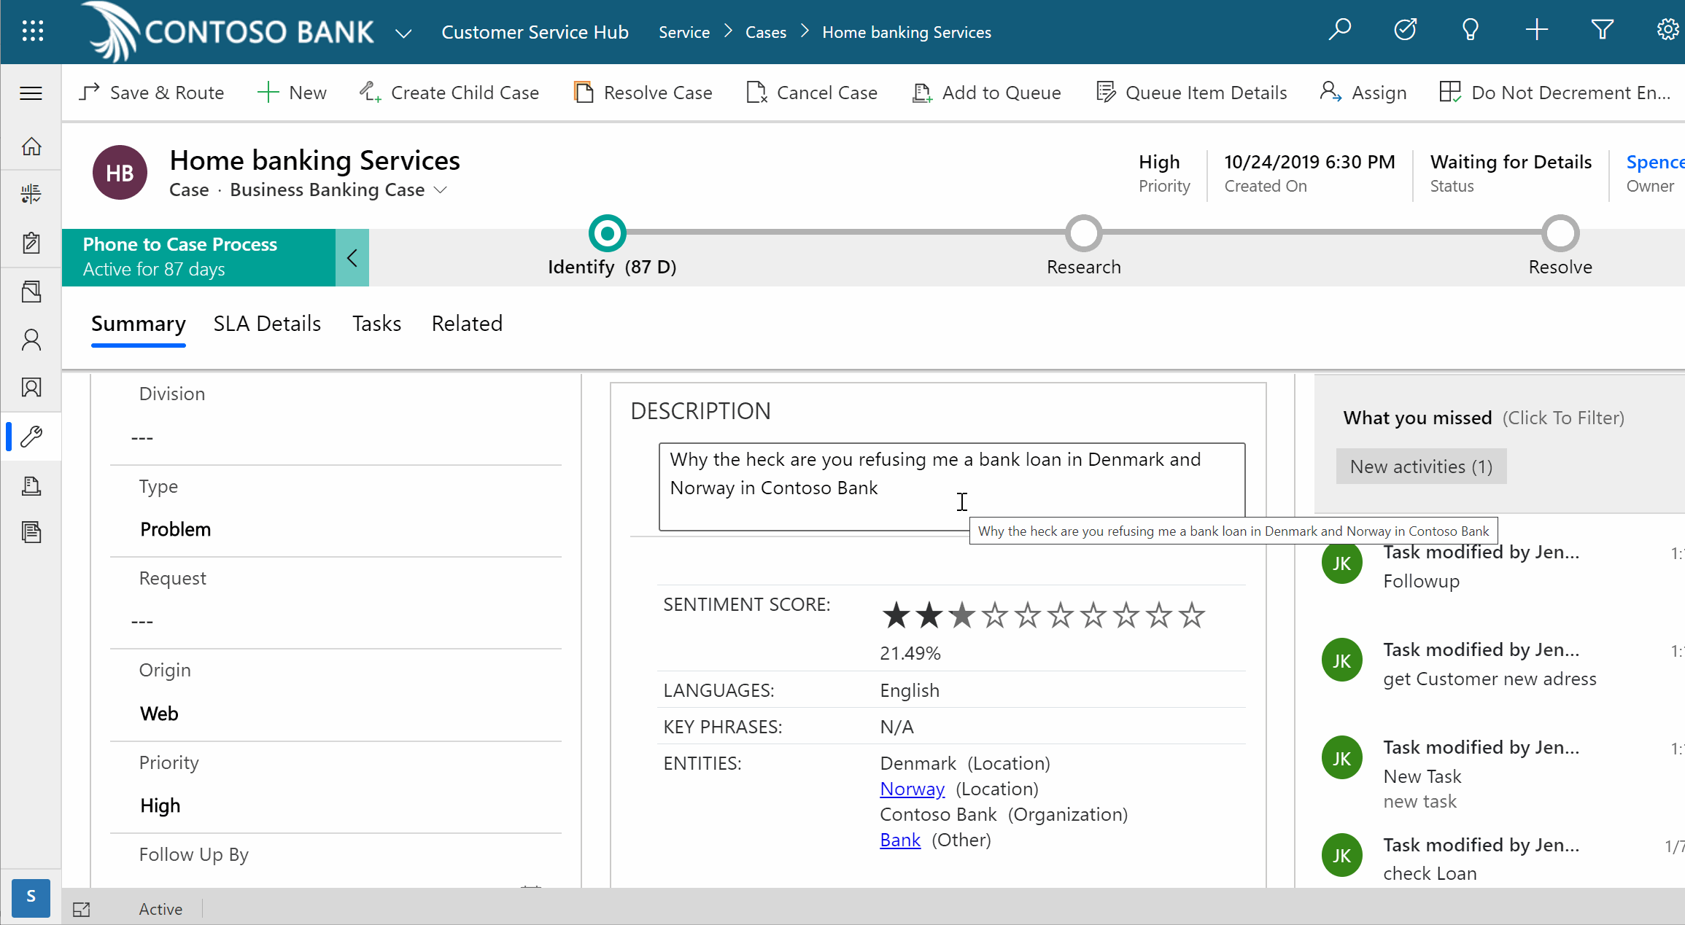Open the Spencer owner link
The height and width of the screenshot is (925, 1685).
[1655, 162]
